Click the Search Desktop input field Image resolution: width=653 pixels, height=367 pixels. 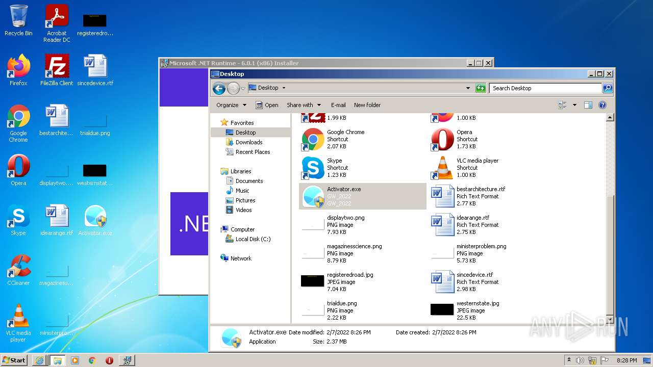[545, 88]
